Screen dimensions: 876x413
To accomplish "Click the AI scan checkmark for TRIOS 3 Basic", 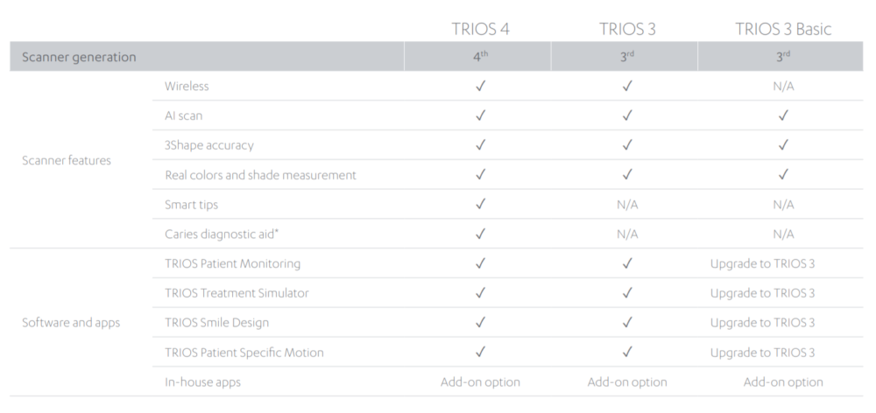I will 783,115.
